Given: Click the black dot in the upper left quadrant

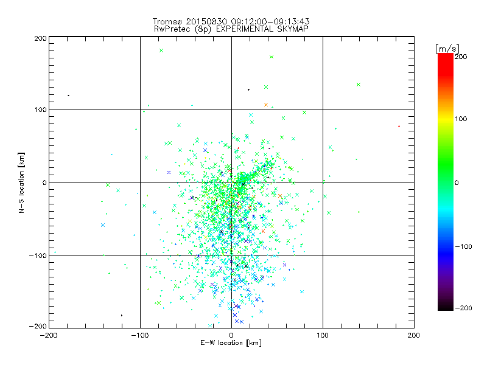Looking at the screenshot, I should pos(68,96).
